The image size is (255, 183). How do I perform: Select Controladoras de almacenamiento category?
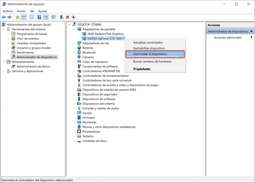click(x=106, y=76)
